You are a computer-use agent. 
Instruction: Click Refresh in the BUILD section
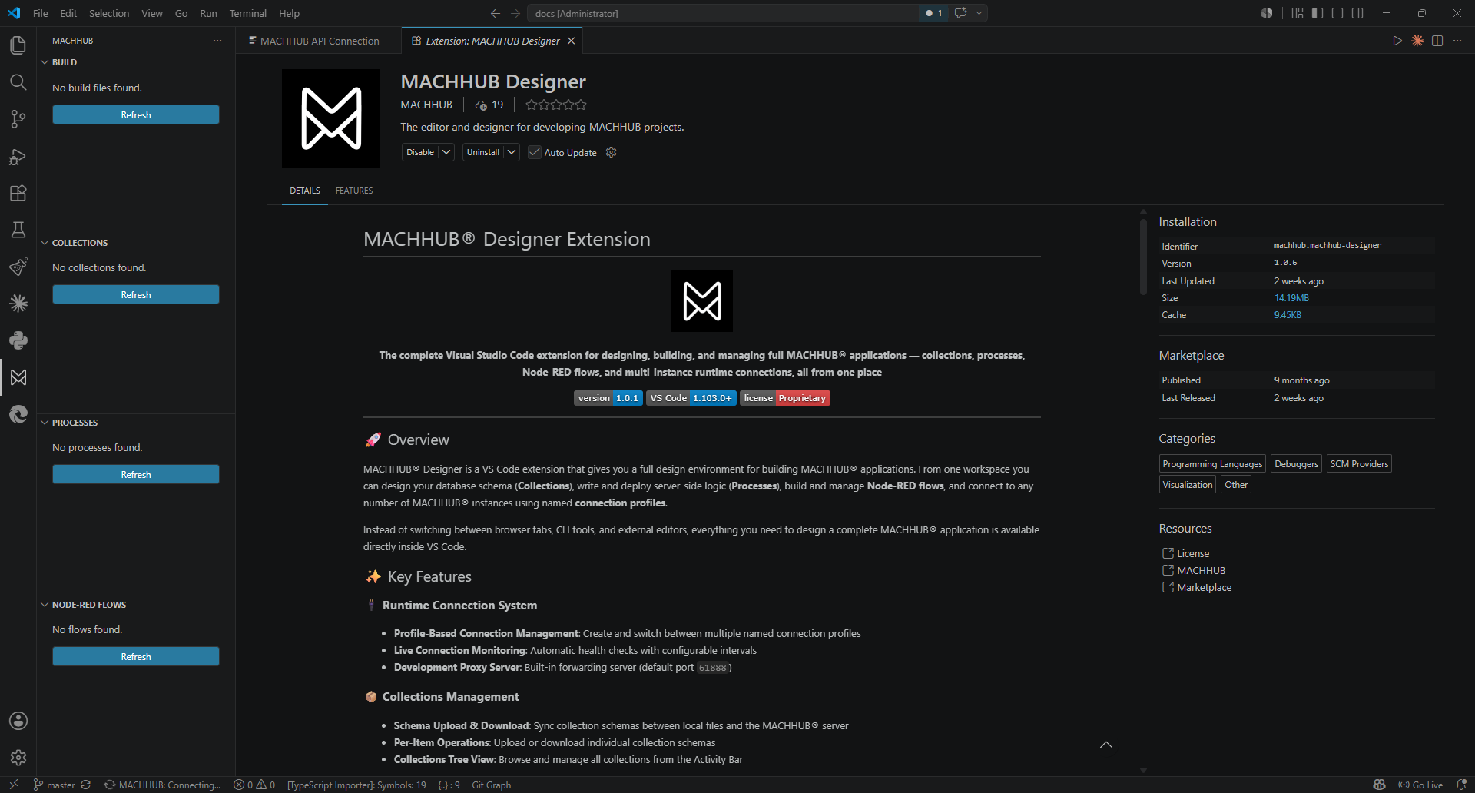[136, 114]
